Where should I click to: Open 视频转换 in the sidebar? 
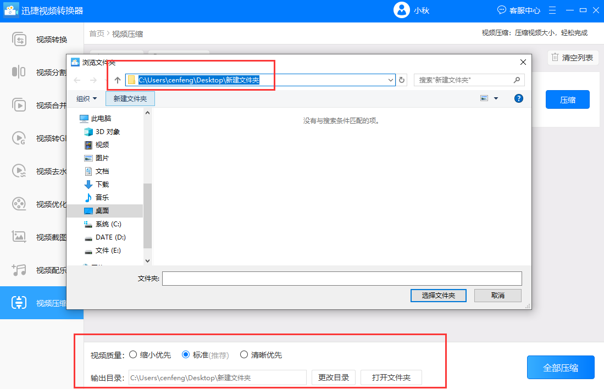pos(42,40)
